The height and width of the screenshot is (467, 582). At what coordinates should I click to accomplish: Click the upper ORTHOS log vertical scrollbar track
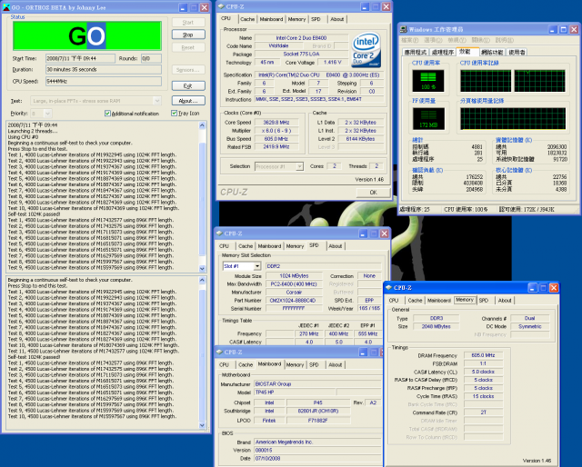(202, 197)
